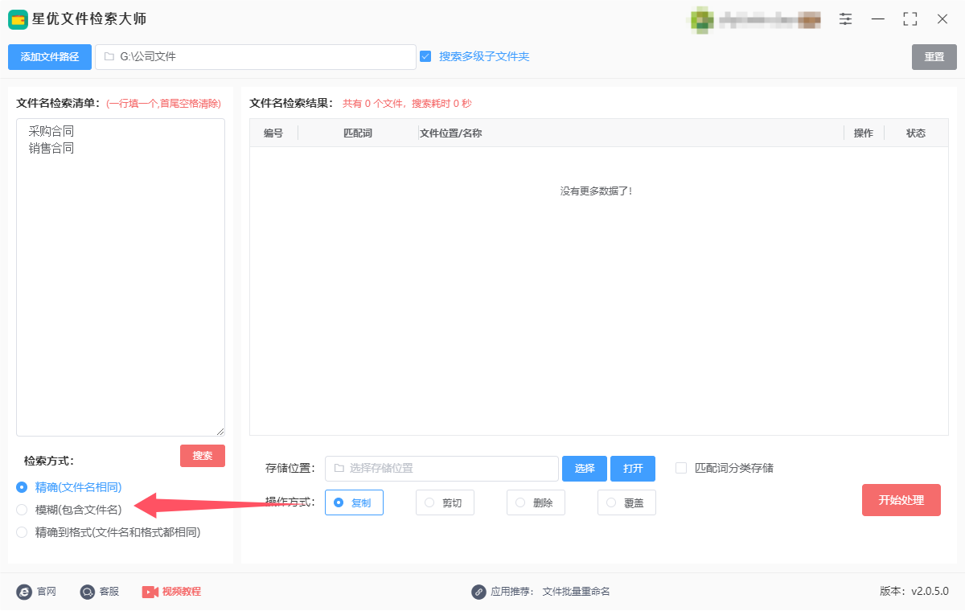Click the 选择 storage location button

tap(585, 469)
